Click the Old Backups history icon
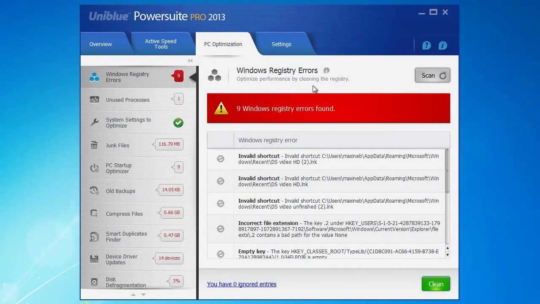Screen dimensions: 540x304 (94, 191)
